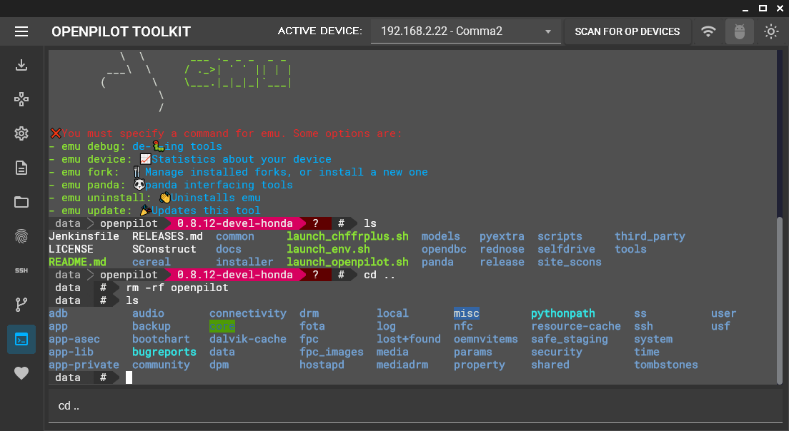Screen dimensions: 789x431
Task: Open the SSH sidebar icon
Action: [21, 270]
